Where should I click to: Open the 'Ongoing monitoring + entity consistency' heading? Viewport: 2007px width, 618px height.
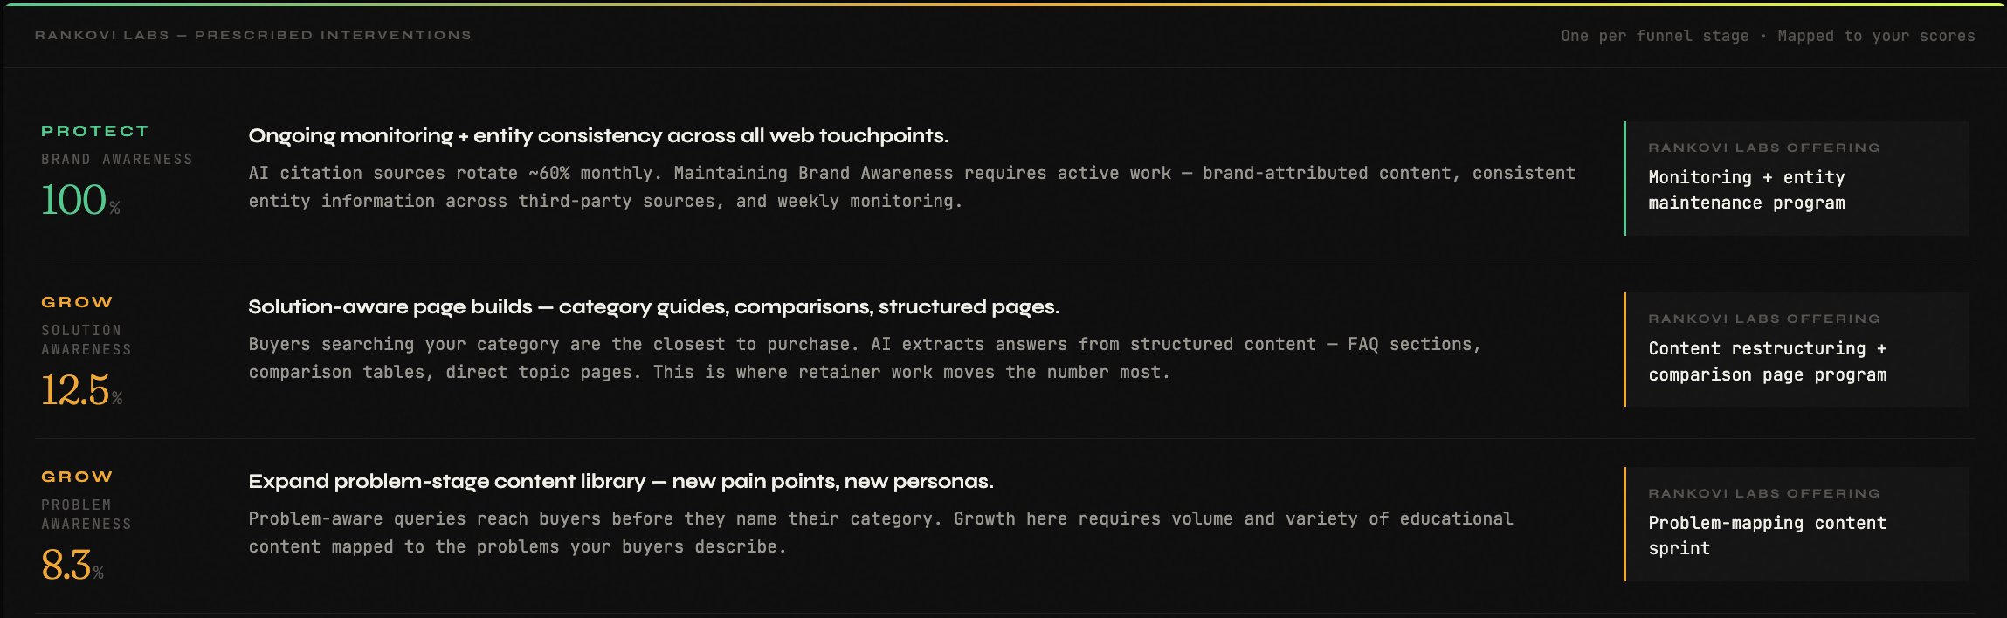(598, 135)
